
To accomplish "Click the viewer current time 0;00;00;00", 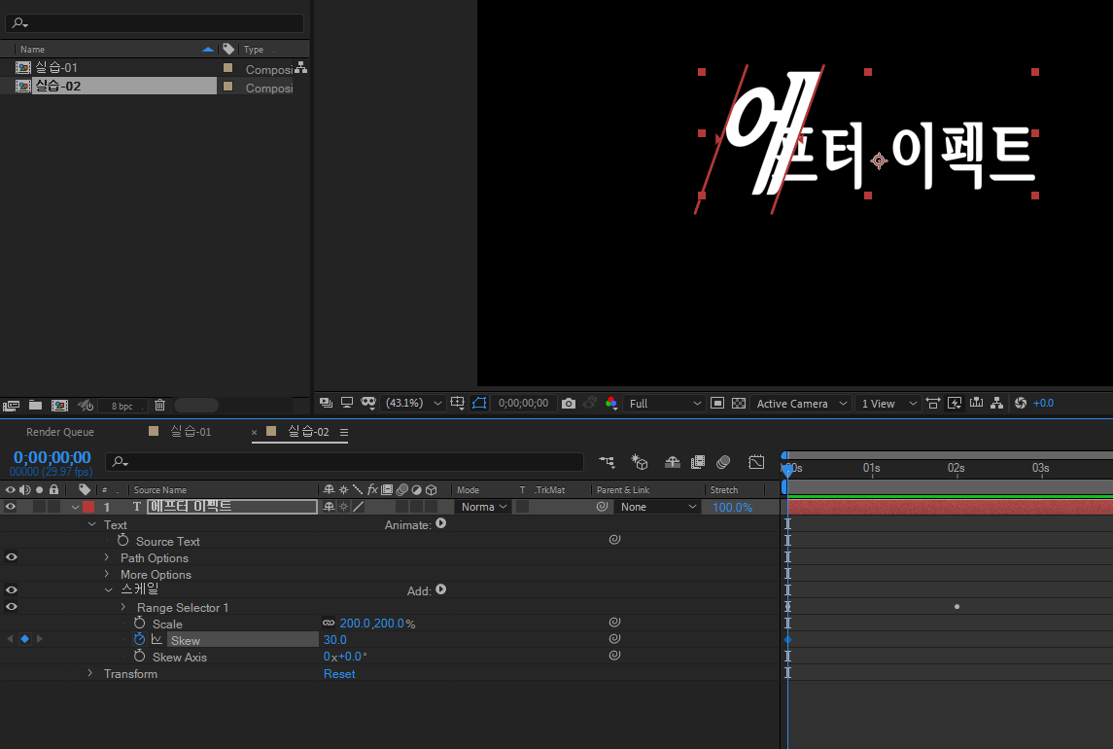I will click(523, 403).
